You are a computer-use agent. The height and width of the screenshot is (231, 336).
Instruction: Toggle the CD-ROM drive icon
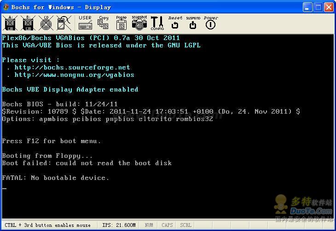coord(46,23)
